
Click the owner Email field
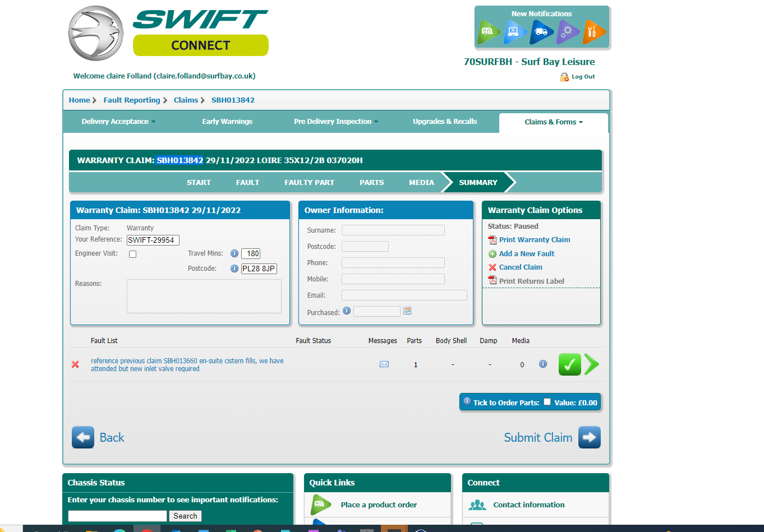point(404,295)
